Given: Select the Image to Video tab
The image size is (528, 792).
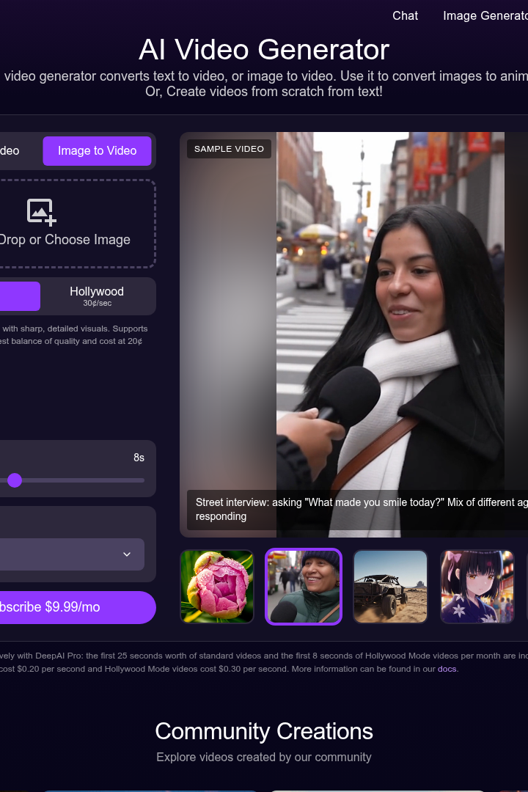Looking at the screenshot, I should pos(97,150).
